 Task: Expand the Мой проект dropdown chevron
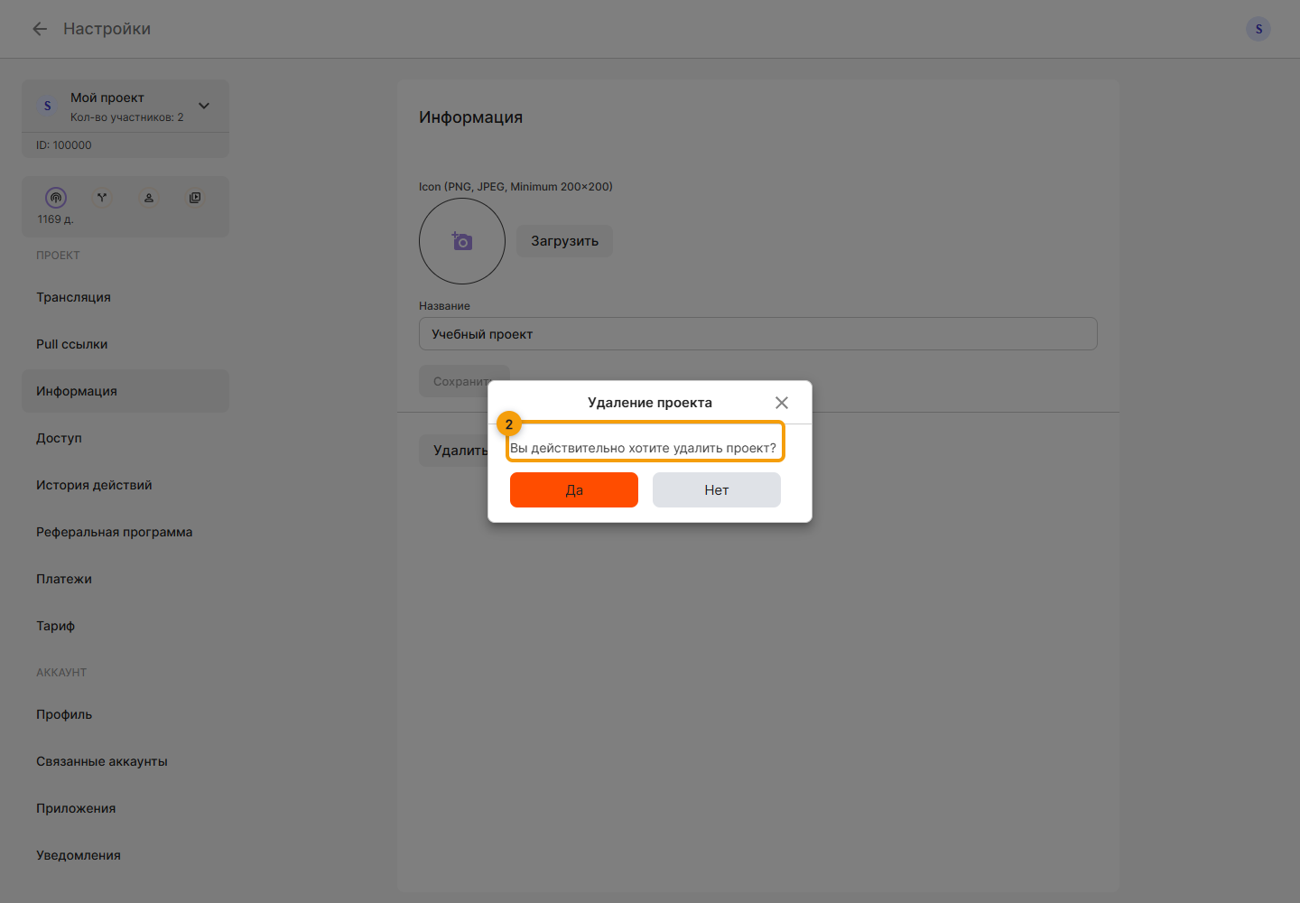point(204,106)
